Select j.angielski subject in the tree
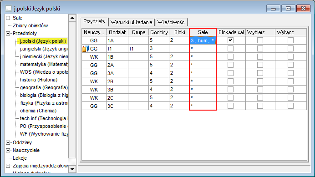 (x=44, y=49)
